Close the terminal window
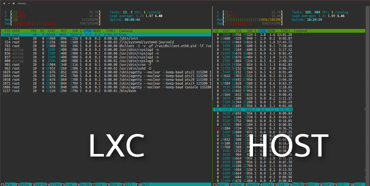Image resolution: width=370 pixels, height=186 pixels. (x=4, y=4)
